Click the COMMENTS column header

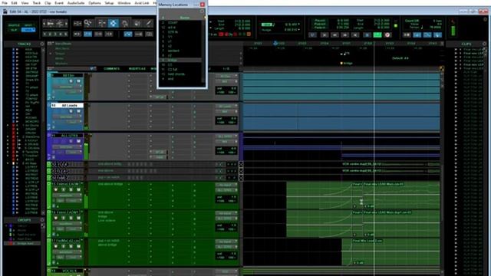111,68
